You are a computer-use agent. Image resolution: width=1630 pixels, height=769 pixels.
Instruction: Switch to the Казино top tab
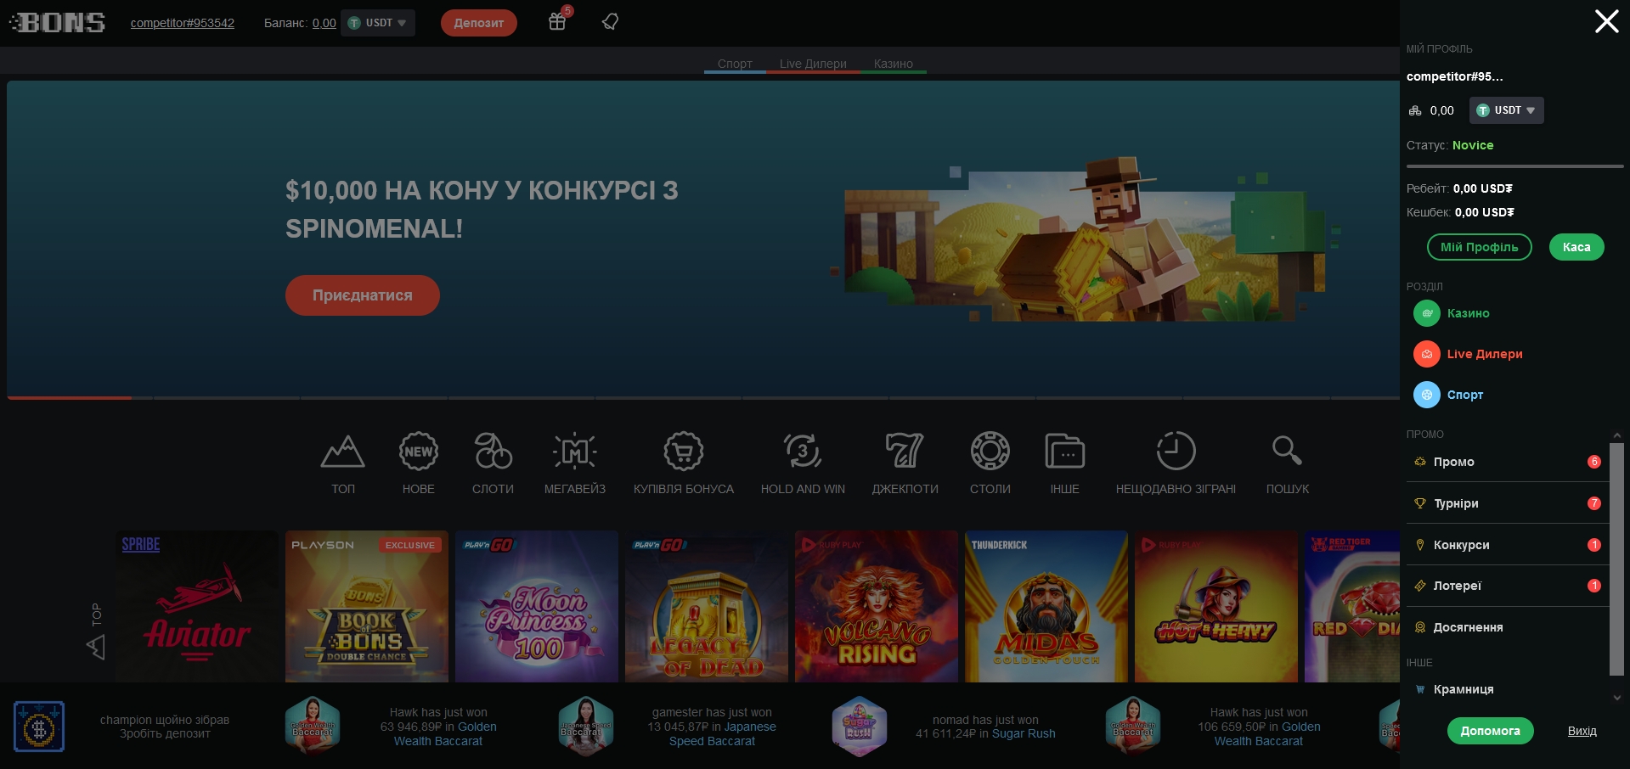[x=893, y=64]
